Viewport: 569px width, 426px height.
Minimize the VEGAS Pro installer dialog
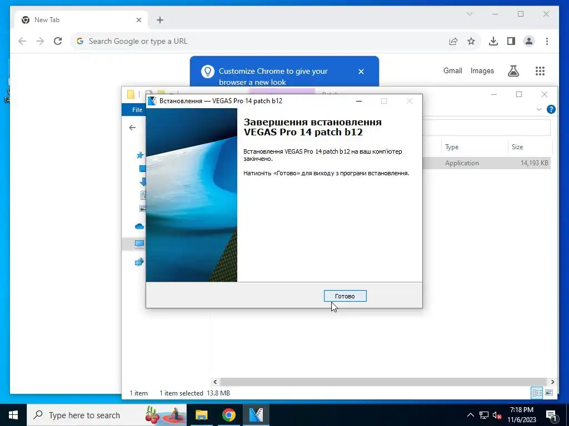coord(359,101)
